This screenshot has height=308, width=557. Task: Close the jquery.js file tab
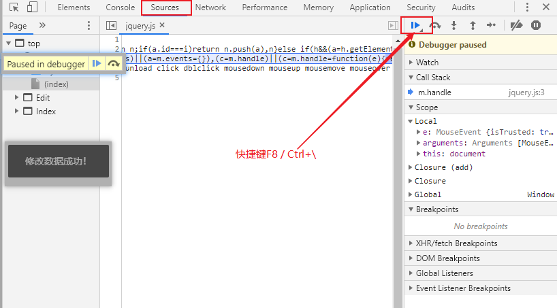pos(162,25)
